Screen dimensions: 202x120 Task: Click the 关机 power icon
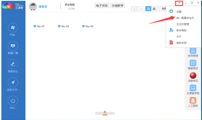(13, 101)
